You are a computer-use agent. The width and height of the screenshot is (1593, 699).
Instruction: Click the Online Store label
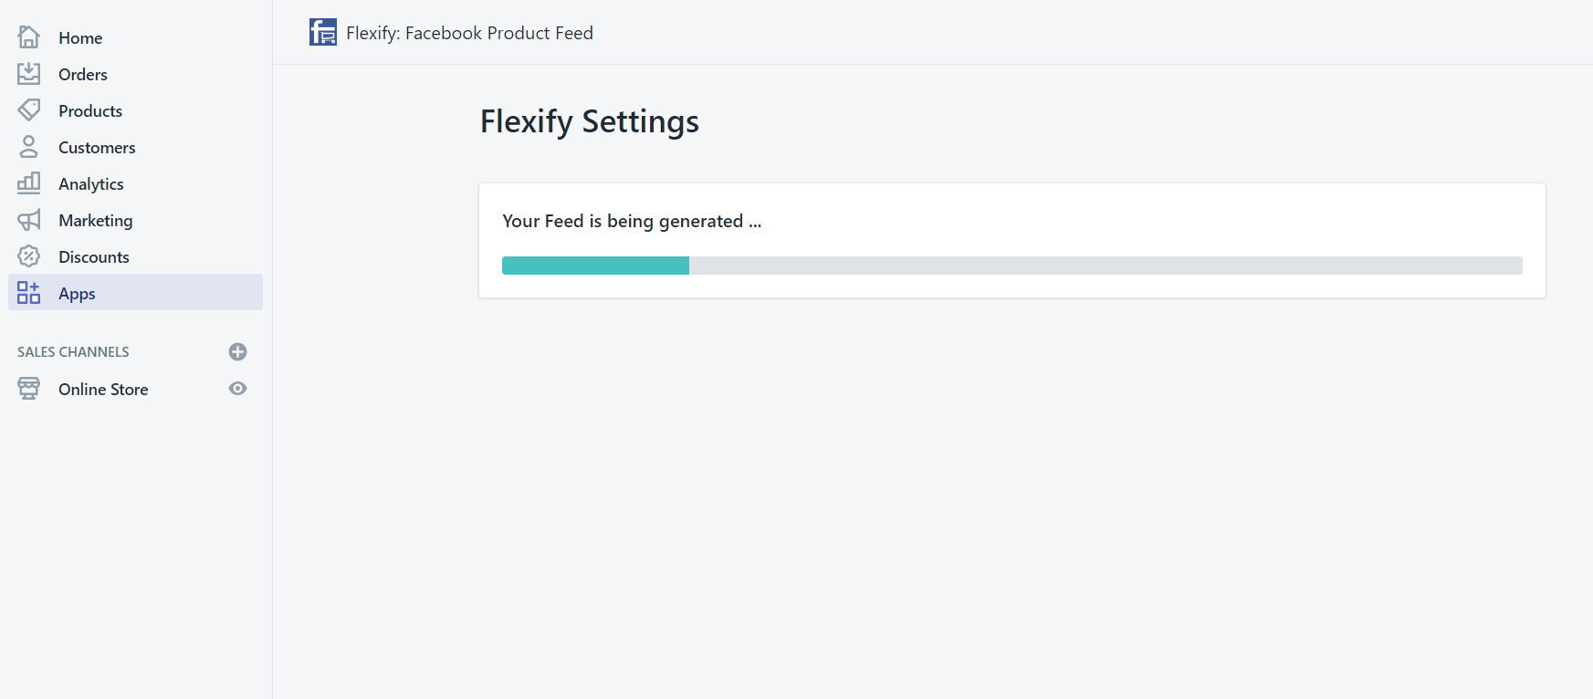[x=102, y=389]
